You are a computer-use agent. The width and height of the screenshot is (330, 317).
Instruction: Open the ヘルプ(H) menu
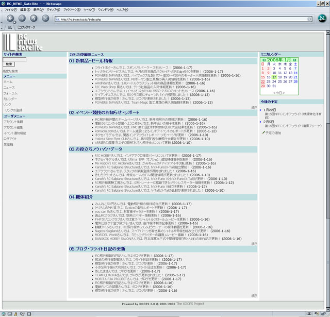122,10
